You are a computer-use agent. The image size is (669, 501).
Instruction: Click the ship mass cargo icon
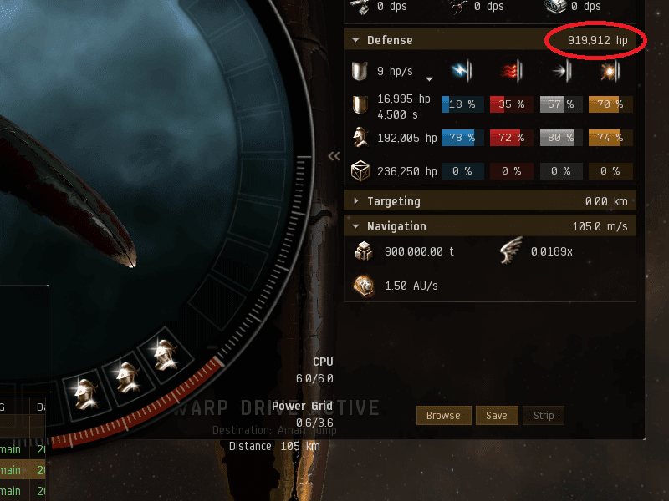tap(364, 251)
